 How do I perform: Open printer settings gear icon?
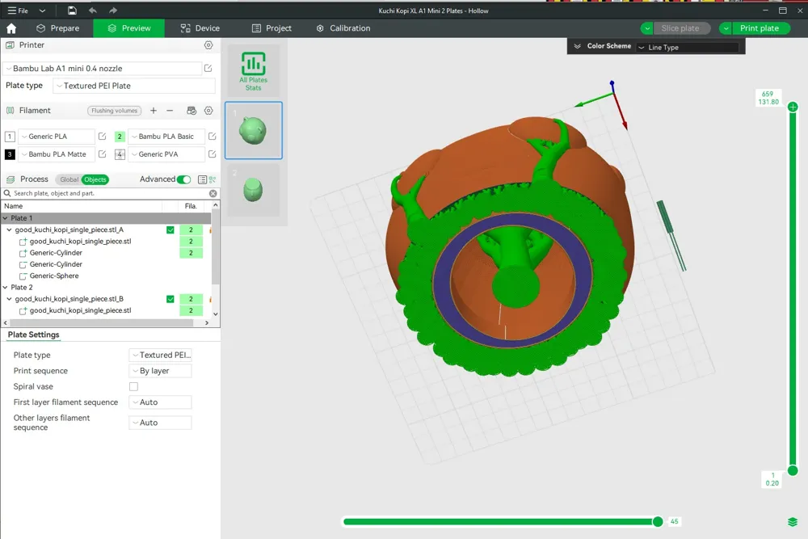(x=208, y=44)
